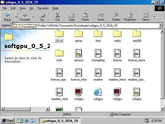Image resolution: width=165 pixels, height=124 pixels.
Task: Open the Go menu
Action: (31, 8)
